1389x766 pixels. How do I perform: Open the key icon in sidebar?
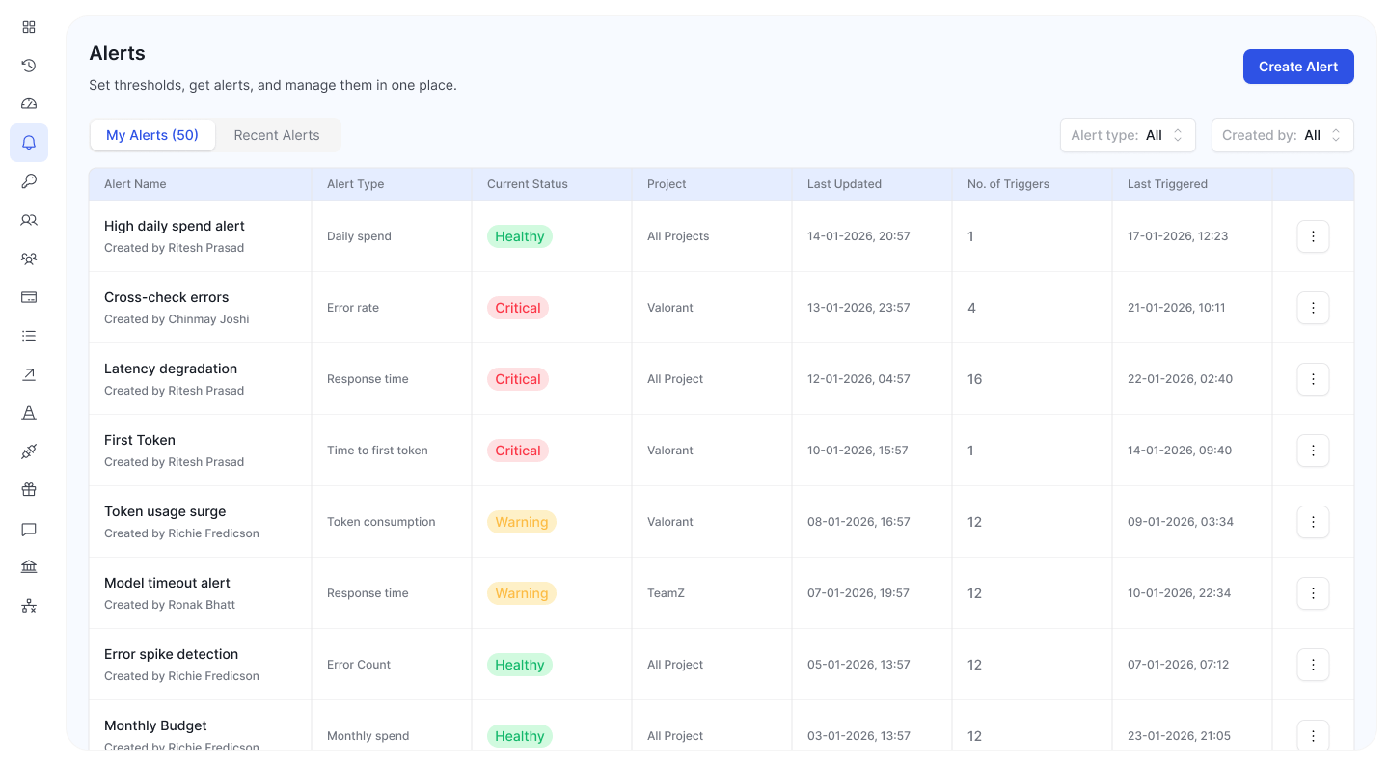[29, 181]
